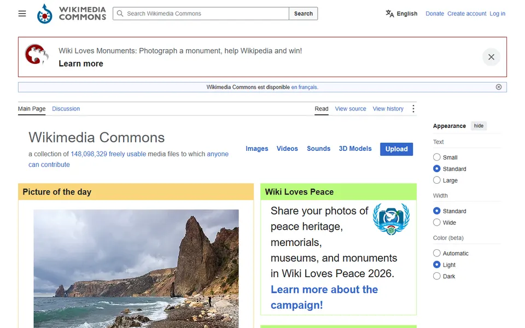Open the hamburger main menu
525x328 pixels.
click(22, 14)
